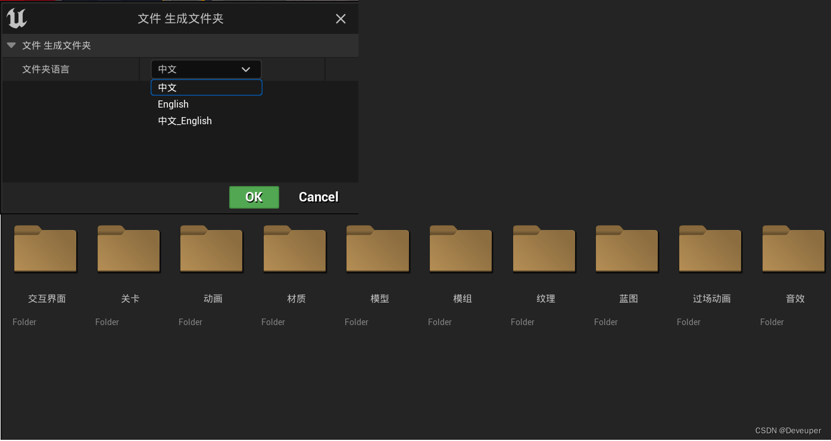Select the 模型 folder icon
The width and height of the screenshot is (831, 441).
pyautogui.click(x=377, y=248)
